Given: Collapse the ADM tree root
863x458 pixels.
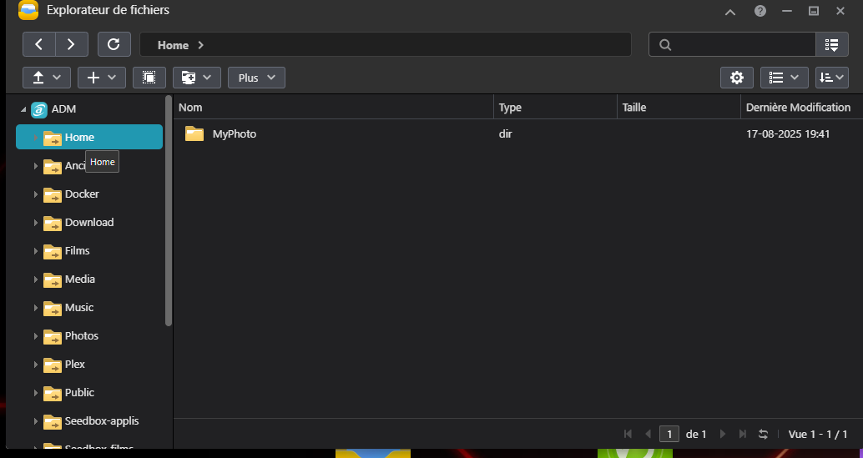Looking at the screenshot, I should point(23,109).
